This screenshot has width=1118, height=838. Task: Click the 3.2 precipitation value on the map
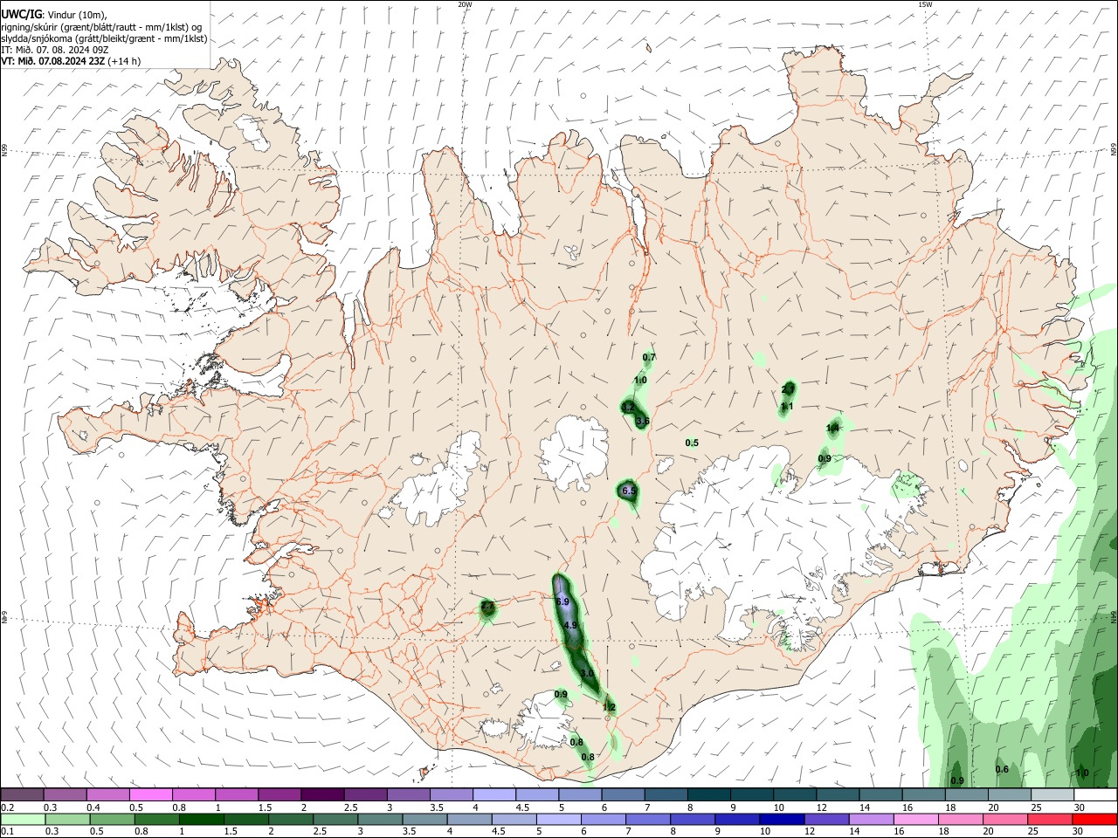pyautogui.click(x=628, y=408)
